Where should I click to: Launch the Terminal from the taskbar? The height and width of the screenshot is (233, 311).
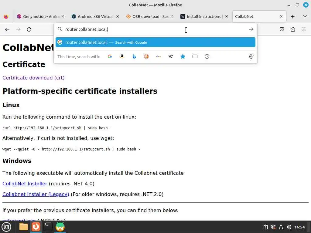point(48,227)
